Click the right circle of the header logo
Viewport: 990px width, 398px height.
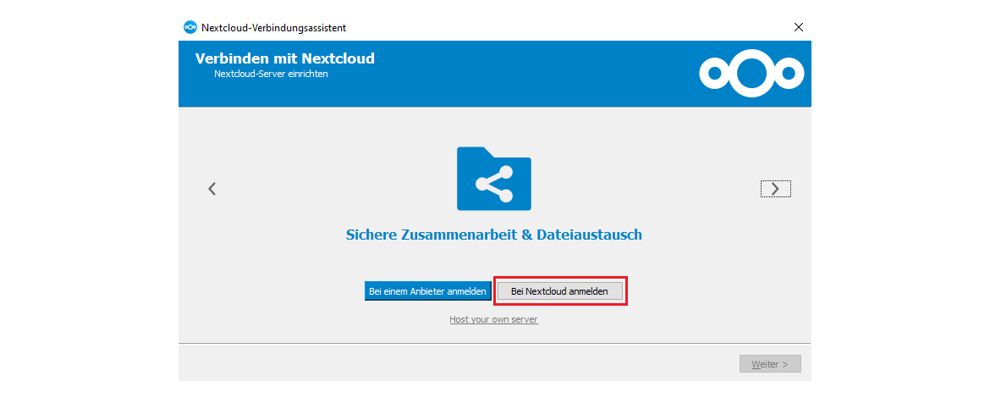[789, 74]
